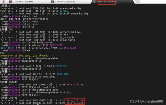
Task: Click the ztcm_gov.zip file name
Action: coord(75,103)
